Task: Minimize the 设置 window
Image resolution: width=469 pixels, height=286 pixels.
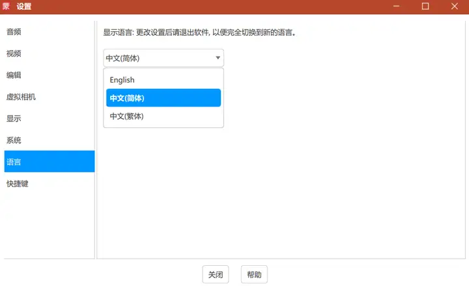Action: [x=396, y=6]
